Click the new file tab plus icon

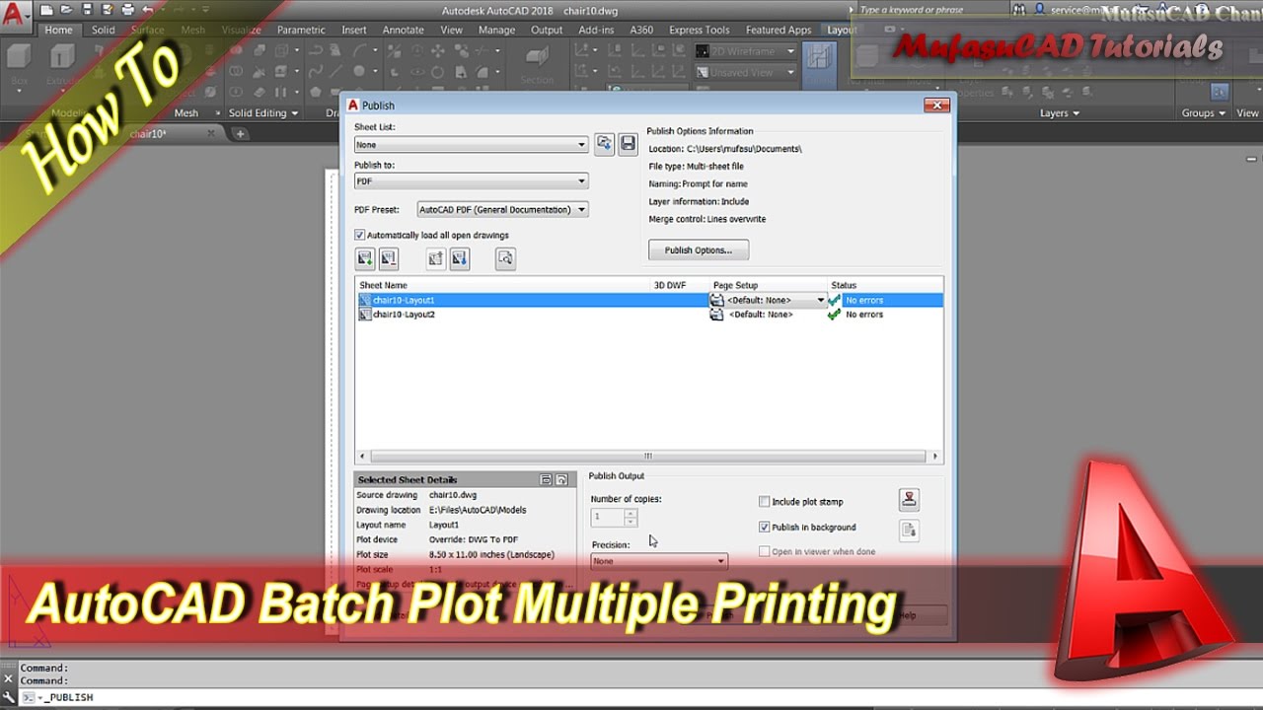point(240,133)
